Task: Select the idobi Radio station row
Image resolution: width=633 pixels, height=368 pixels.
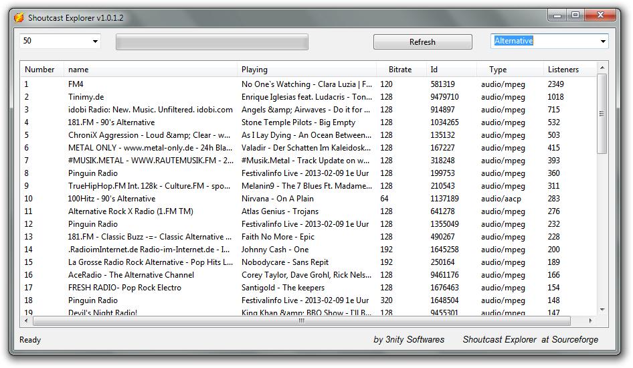Action: tap(308, 110)
